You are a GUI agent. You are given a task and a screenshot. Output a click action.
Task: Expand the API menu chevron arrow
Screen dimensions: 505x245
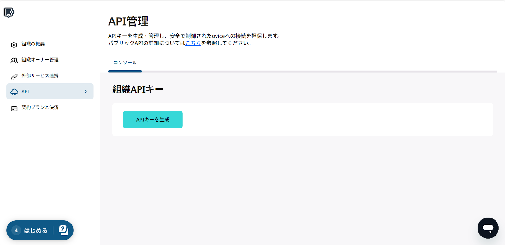click(x=86, y=92)
